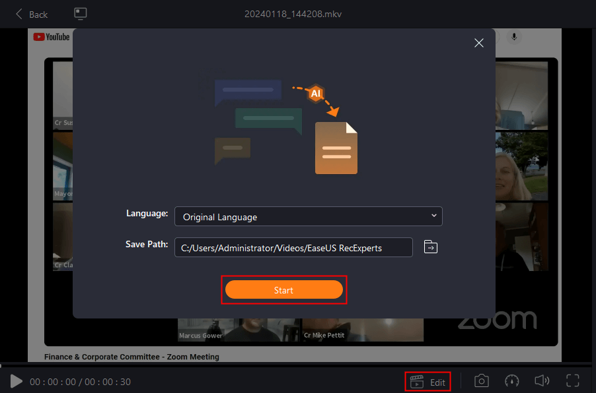Enter fullscreen mode
The width and height of the screenshot is (596, 393).
coord(572,380)
